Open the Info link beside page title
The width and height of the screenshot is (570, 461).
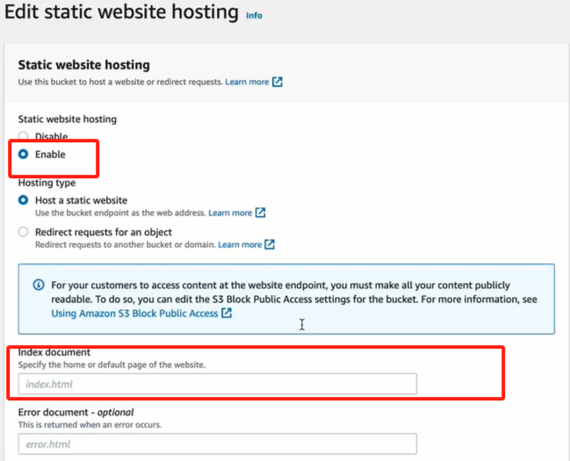click(254, 15)
